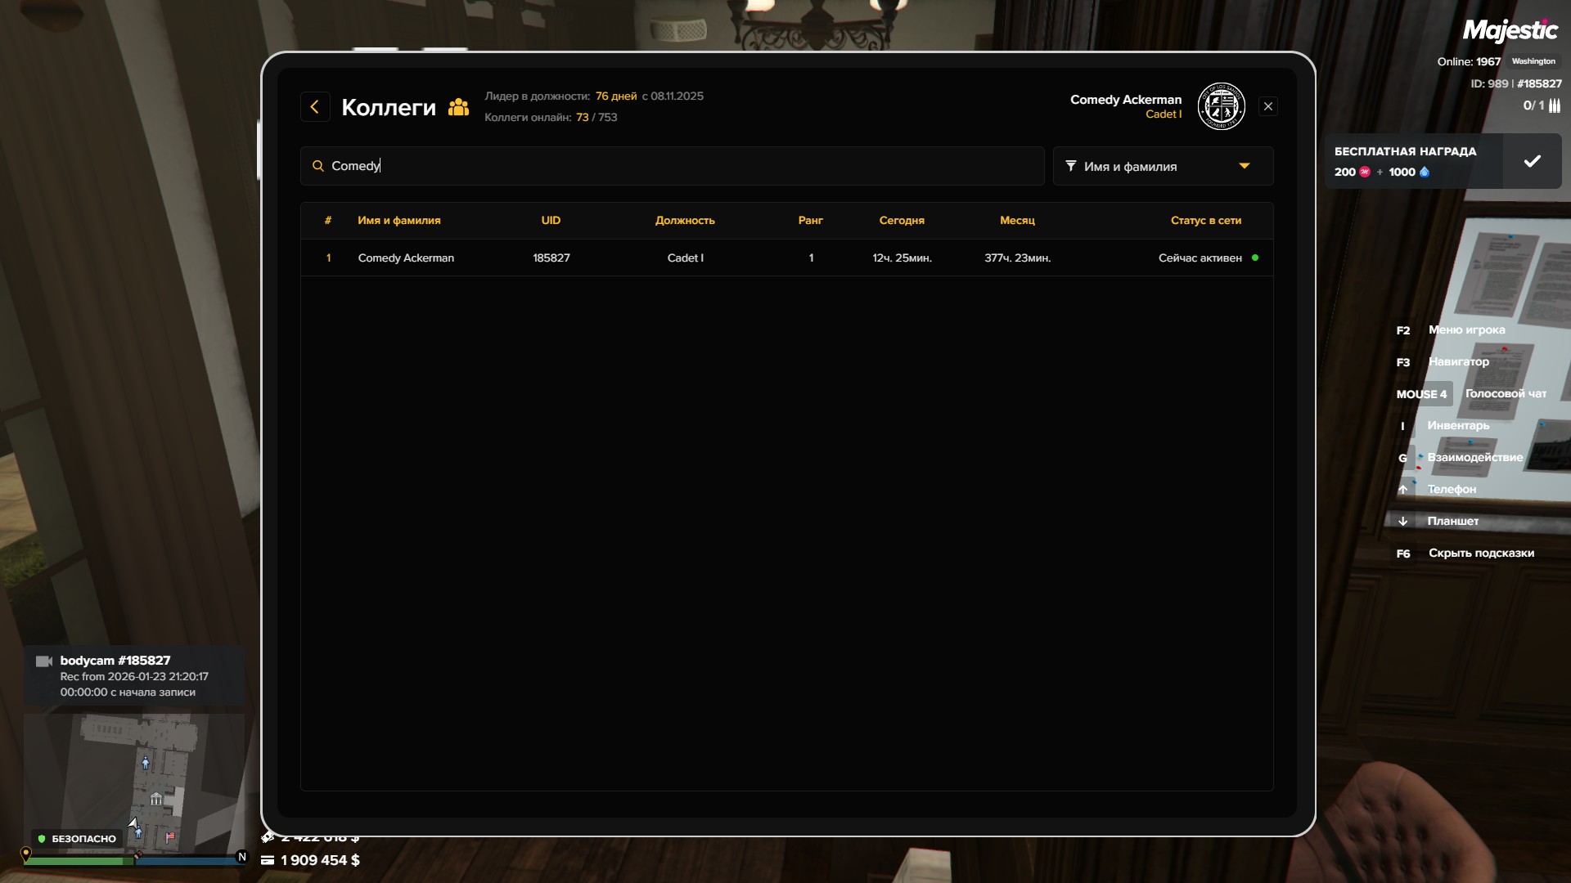Sort table by UID column
The height and width of the screenshot is (883, 1571).
click(551, 220)
